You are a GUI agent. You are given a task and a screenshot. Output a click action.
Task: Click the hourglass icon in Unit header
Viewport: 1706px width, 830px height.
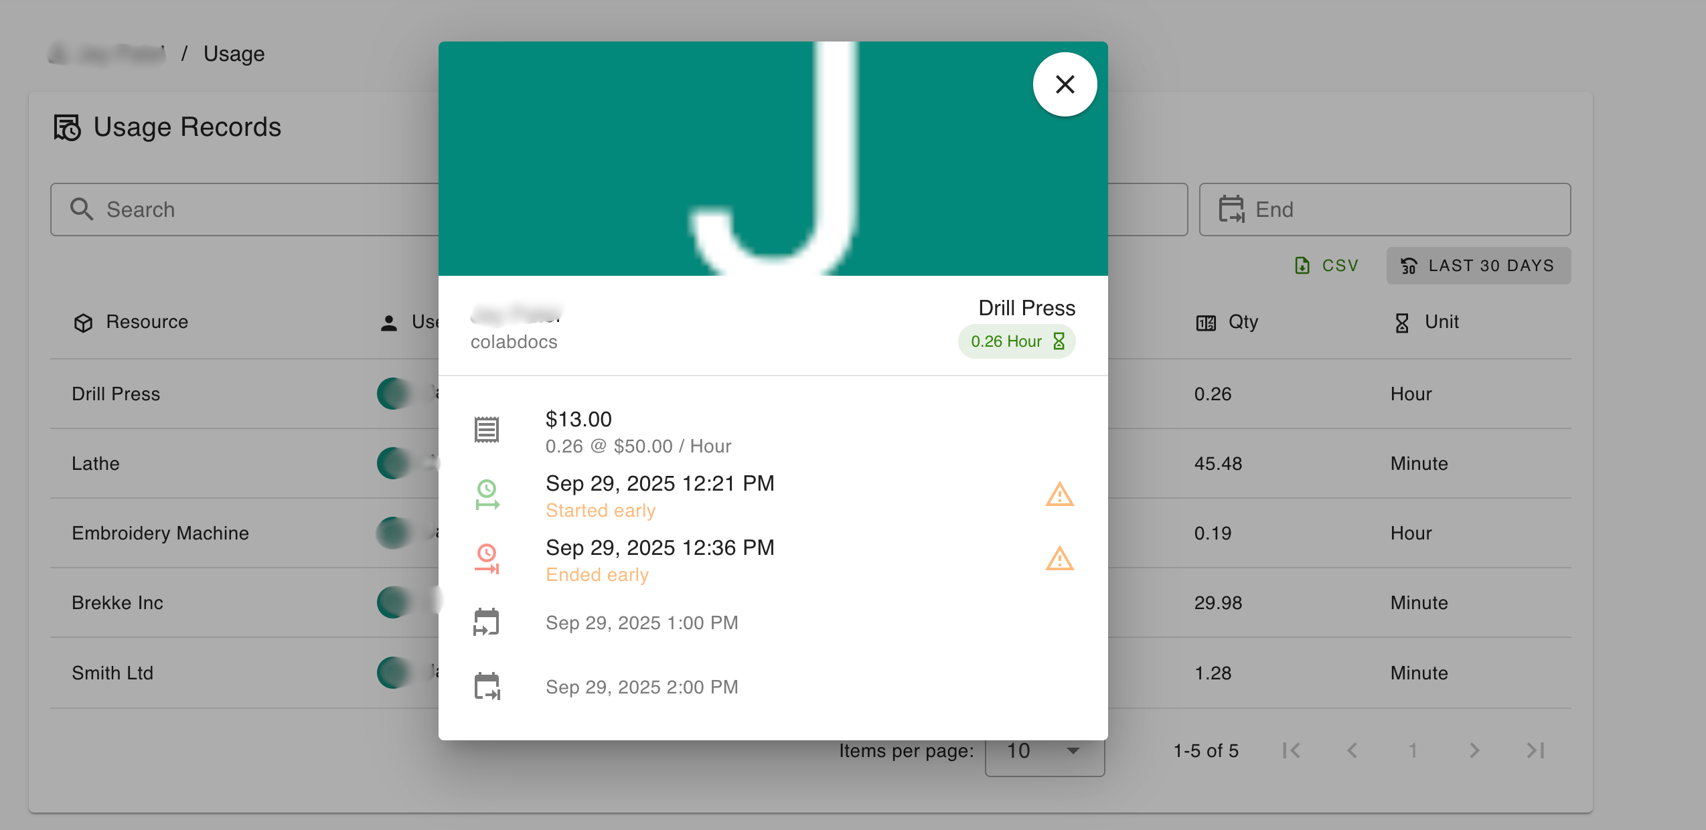tap(1401, 322)
